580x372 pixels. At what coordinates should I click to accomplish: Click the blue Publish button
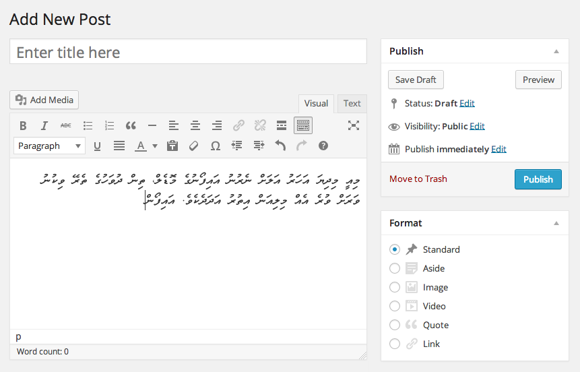coord(538,179)
